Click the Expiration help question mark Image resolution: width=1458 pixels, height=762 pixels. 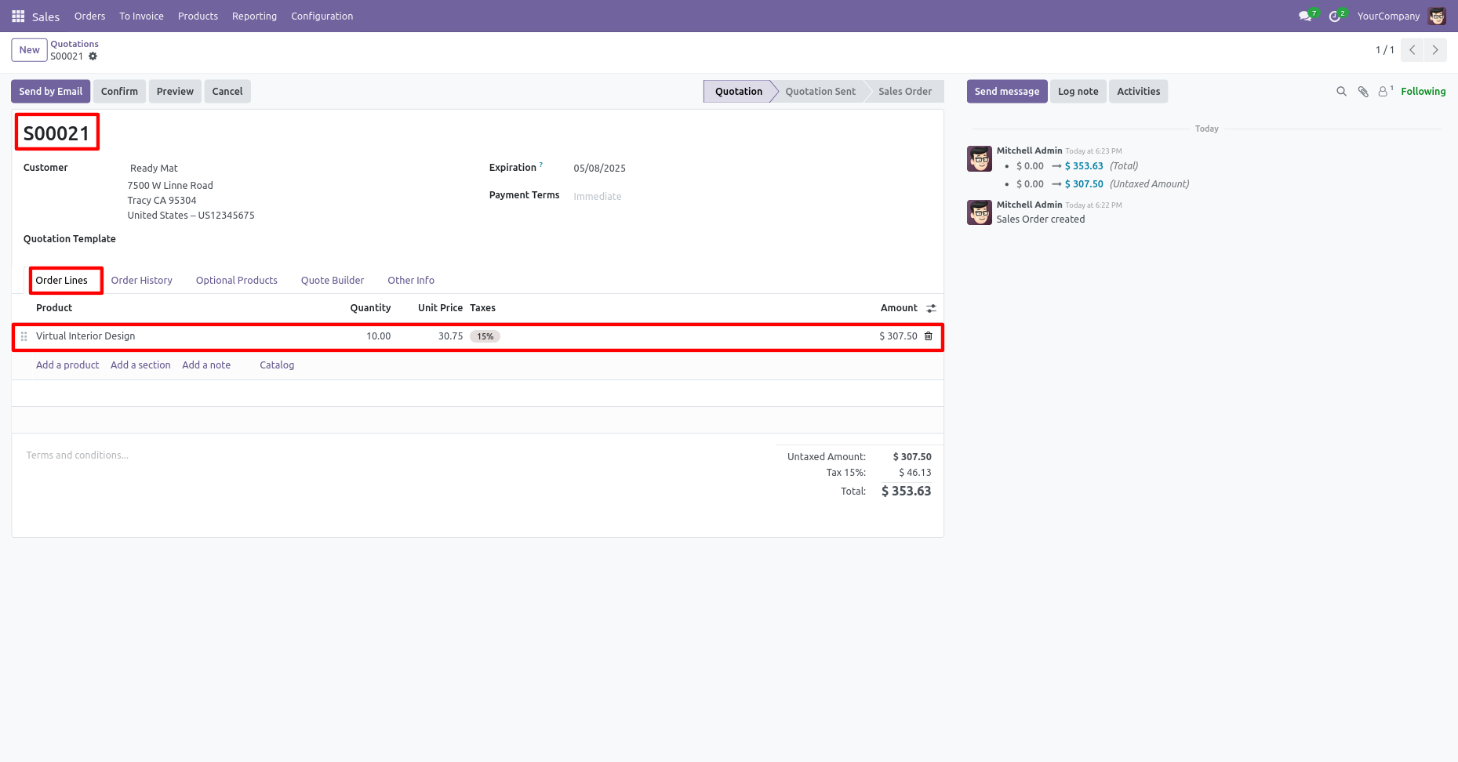(541, 165)
